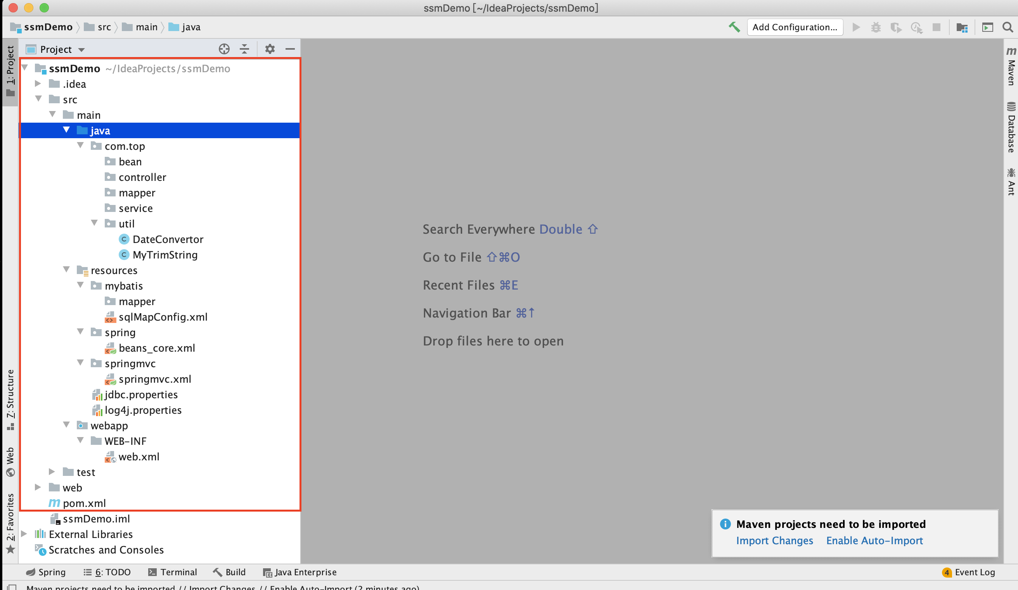Open Project Structure icon in toolbar
The image size is (1018, 590).
pos(962,27)
